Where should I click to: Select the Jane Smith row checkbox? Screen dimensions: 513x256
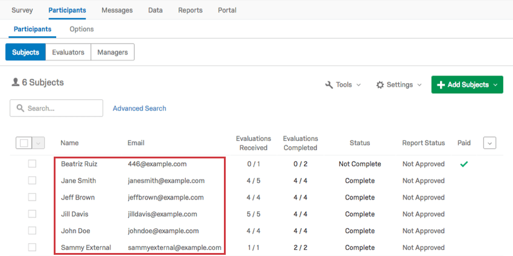point(32,181)
